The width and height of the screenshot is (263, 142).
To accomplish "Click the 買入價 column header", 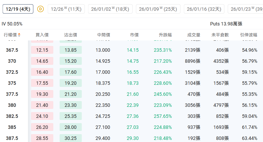I will pos(42,35).
